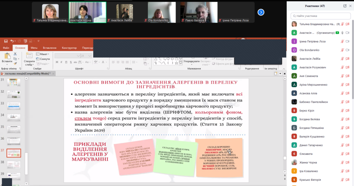Open the font name combo box

point(67,56)
